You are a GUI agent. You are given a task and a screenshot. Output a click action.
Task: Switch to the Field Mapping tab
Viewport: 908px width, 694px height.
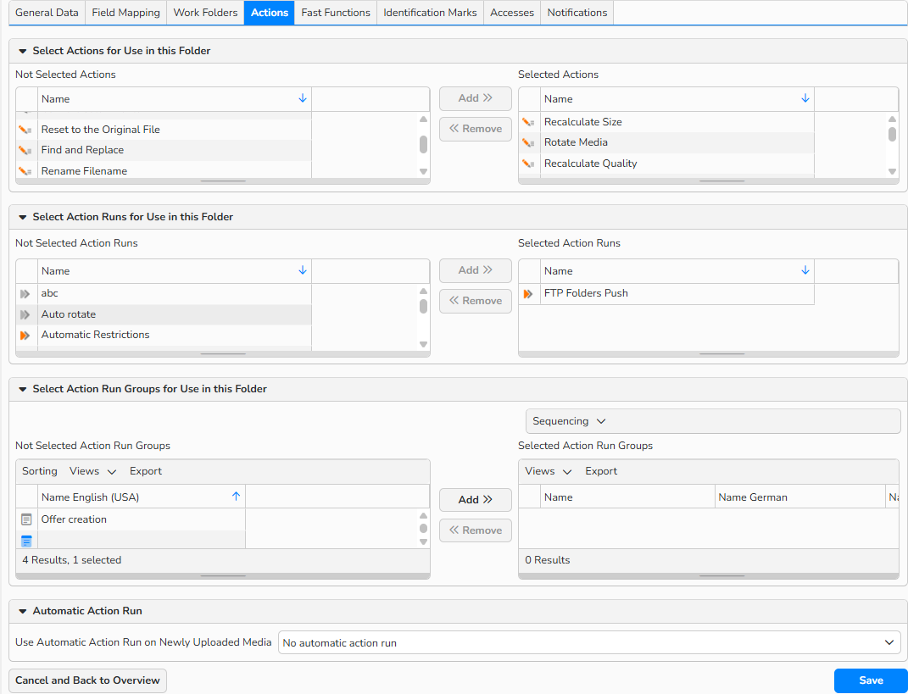pyautogui.click(x=125, y=12)
